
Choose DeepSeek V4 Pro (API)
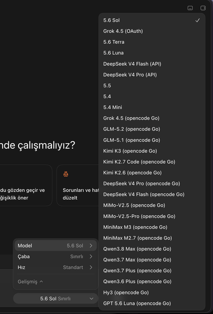(152, 75)
